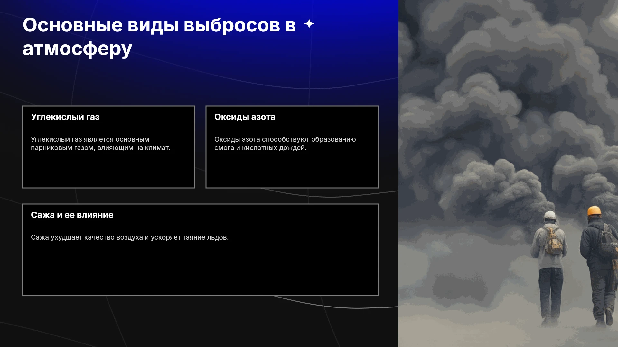Click the text about парниковым газом
Screen dimensions: 618x347
click(101, 144)
